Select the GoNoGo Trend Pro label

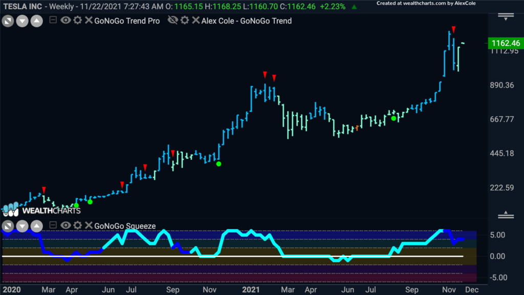tap(127, 20)
